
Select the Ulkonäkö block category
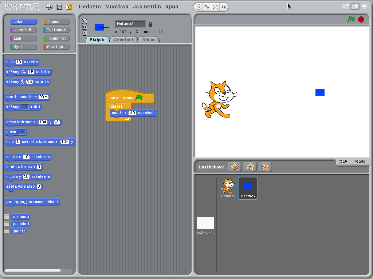[x=23, y=30]
